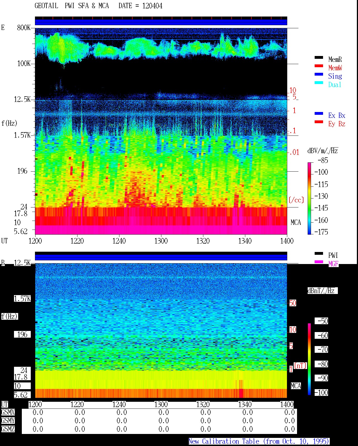This screenshot has height=446, width=358.
Task: Select the Dual legend label
Action: click(x=335, y=85)
